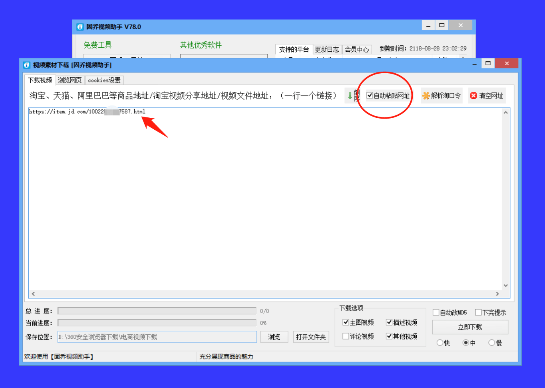The image size is (545, 388).
Task: Minimize the 视频素材下载 window
Action: pyautogui.click(x=474, y=64)
